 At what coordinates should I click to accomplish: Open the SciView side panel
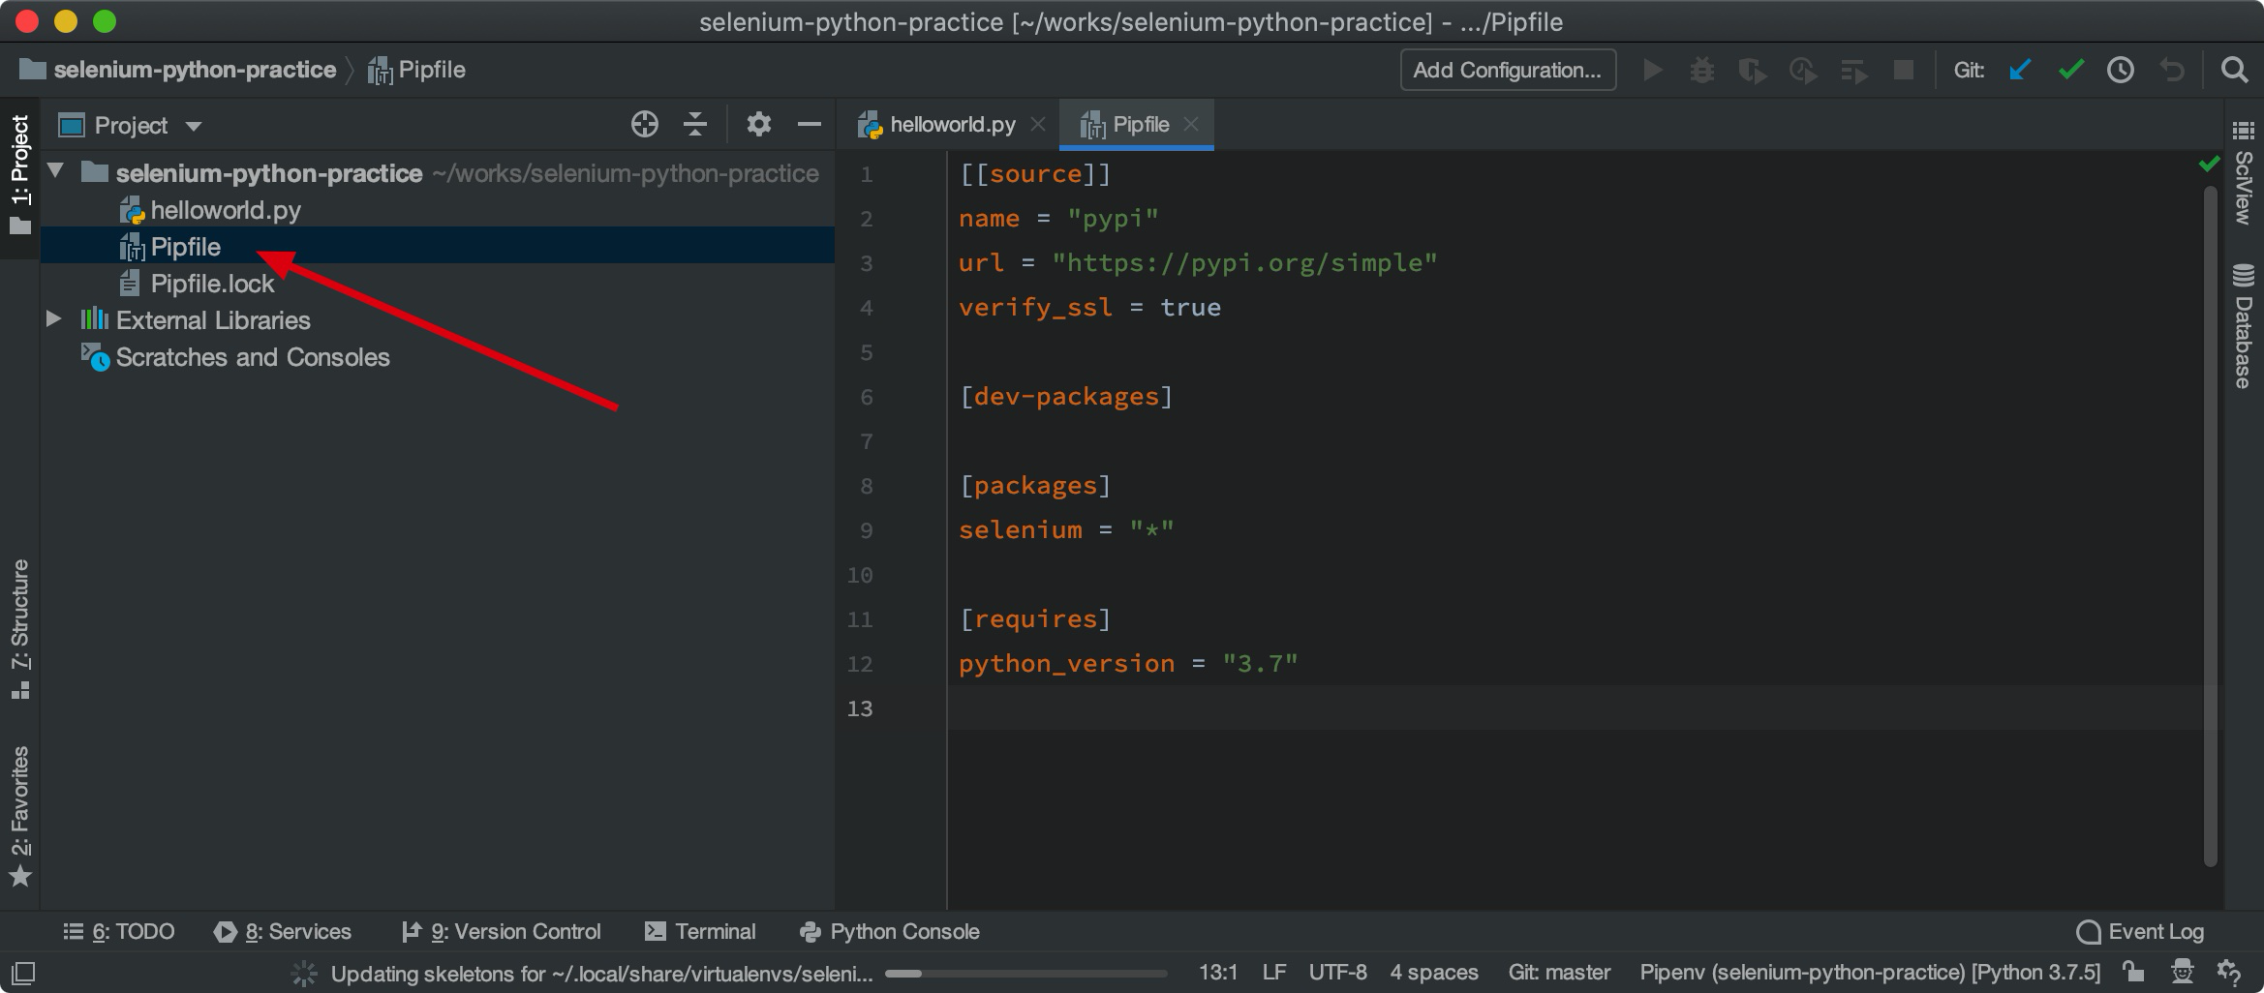pyautogui.click(x=2244, y=174)
